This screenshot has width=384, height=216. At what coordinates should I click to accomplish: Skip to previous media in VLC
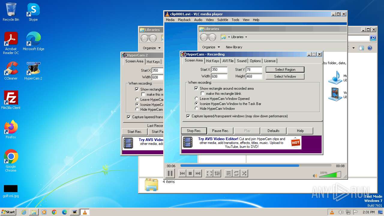(182, 173)
